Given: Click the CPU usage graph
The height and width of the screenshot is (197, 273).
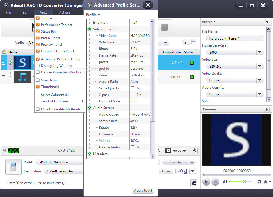Looking at the screenshot, I should click(13, 150).
